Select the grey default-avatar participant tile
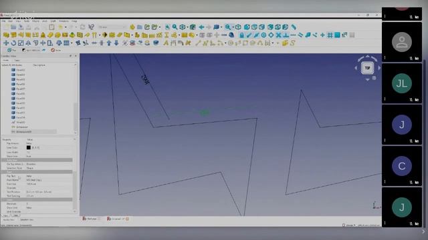Screen dimensions: 428x240 click(x=402, y=42)
